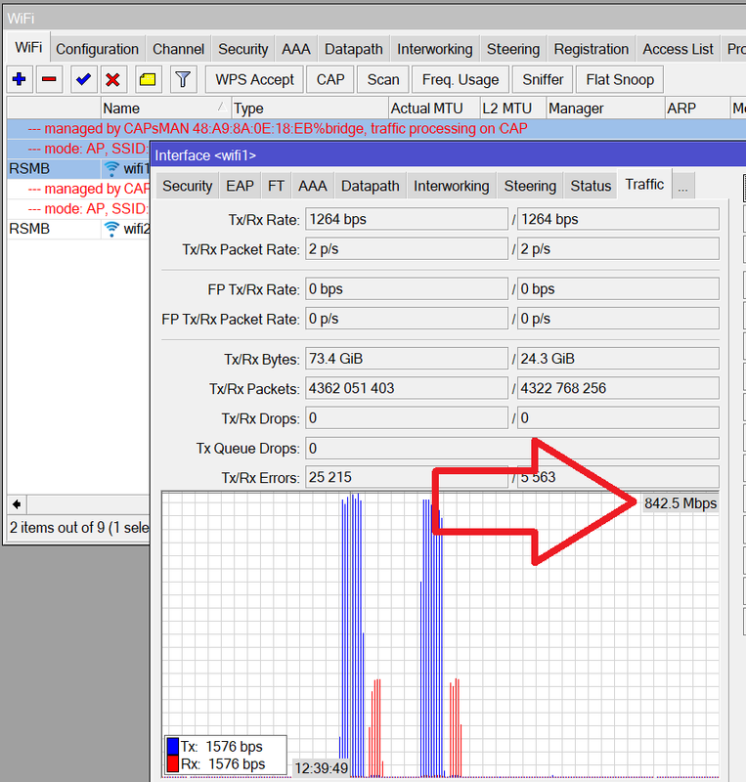This screenshot has width=746, height=782.
Task: Open the Steering tab in WiFi window
Action: [513, 49]
